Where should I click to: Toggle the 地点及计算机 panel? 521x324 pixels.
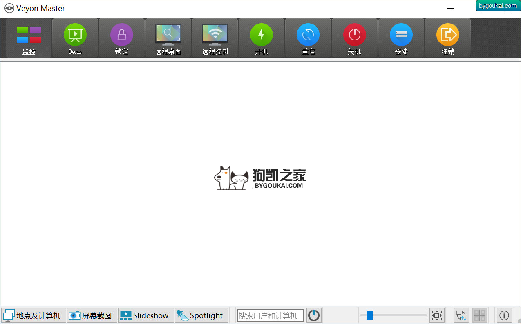click(34, 315)
